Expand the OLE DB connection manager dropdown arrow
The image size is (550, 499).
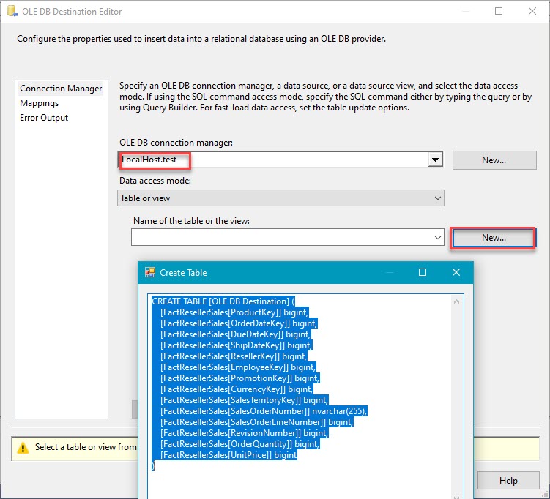coord(435,160)
